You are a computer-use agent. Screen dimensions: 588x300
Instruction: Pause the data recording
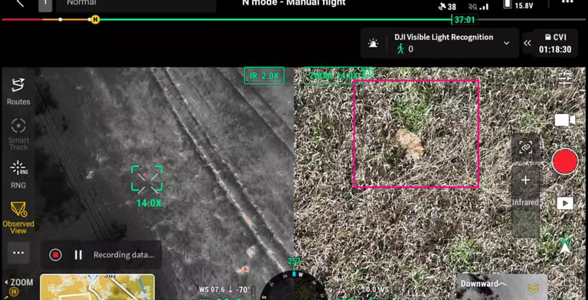tap(78, 255)
